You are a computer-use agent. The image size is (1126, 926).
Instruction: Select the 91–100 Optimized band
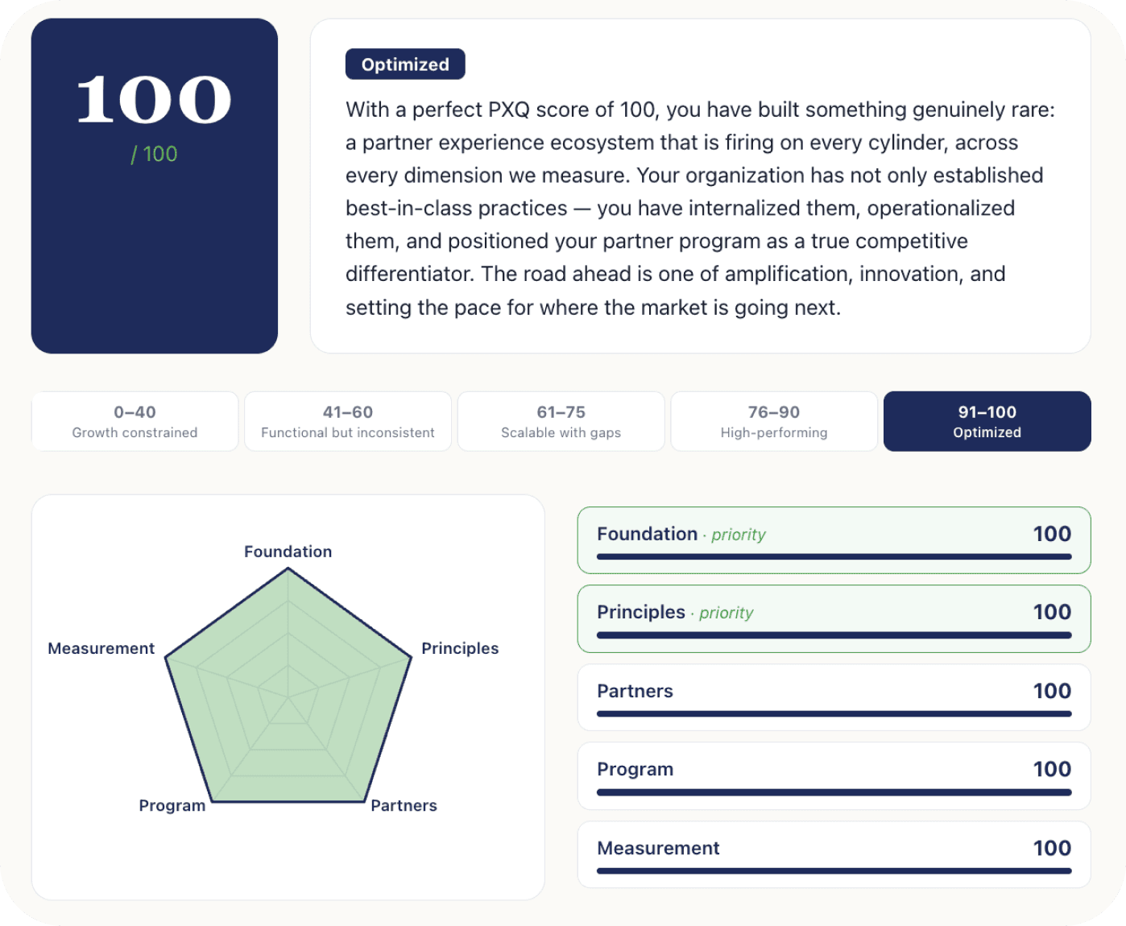pos(987,421)
